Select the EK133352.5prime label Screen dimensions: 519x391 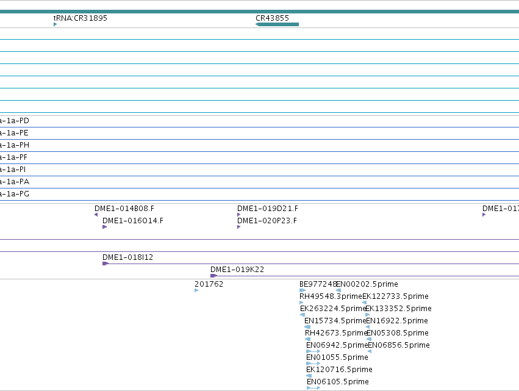(x=398, y=309)
